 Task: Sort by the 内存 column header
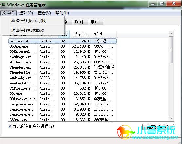point(81,34)
